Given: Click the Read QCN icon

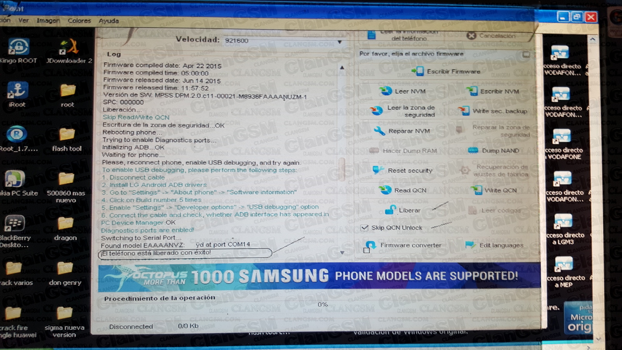Looking at the screenshot, I should coord(385,190).
